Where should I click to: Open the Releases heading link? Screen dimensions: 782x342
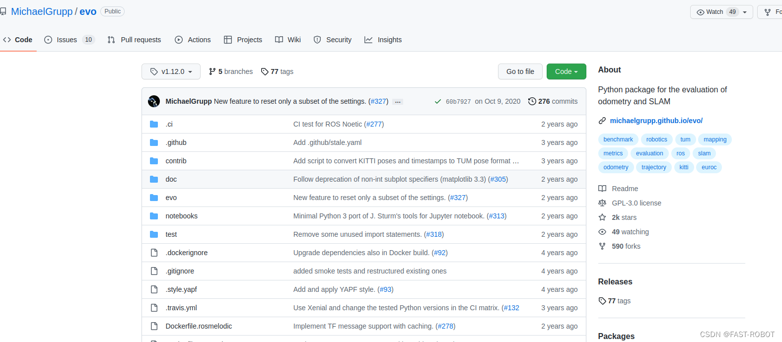point(615,281)
